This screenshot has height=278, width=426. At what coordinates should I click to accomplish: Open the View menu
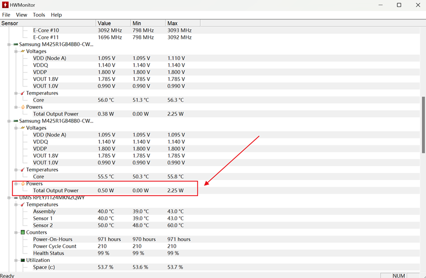21,15
